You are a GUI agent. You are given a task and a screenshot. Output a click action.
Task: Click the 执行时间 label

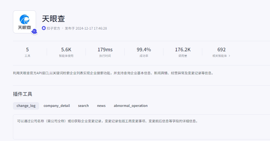(105, 56)
